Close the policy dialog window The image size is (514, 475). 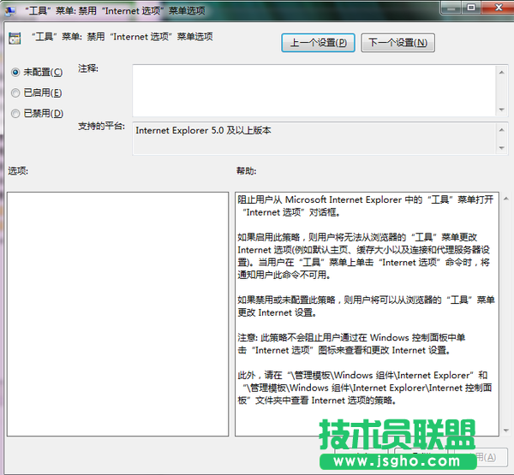(499, 7)
